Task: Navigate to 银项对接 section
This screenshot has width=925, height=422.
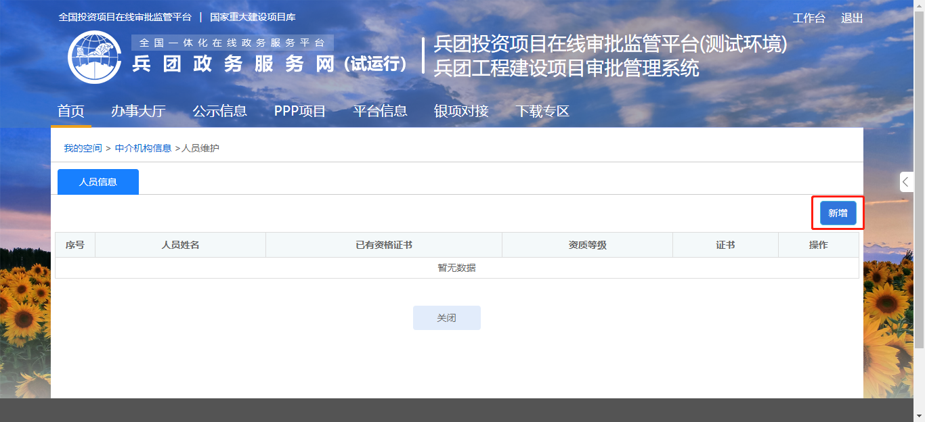Action: tap(461, 112)
